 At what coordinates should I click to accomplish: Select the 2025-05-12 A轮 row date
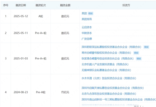pos(21,16)
